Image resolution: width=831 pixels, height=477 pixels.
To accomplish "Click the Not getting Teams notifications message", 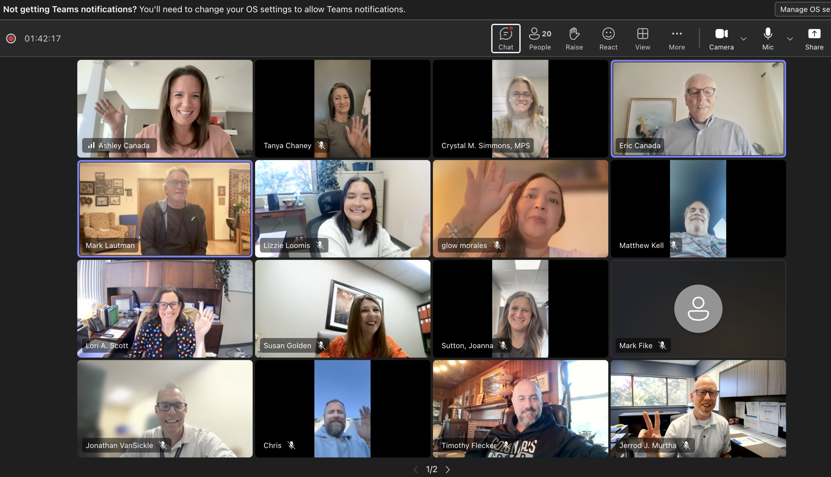I will (x=204, y=9).
